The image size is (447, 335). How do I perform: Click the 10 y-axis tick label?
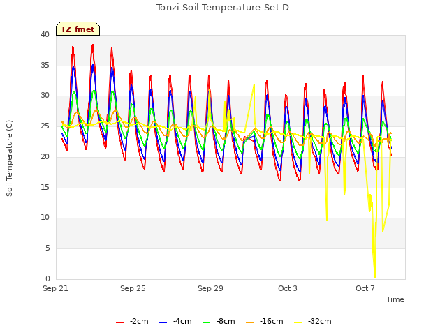point(45,218)
